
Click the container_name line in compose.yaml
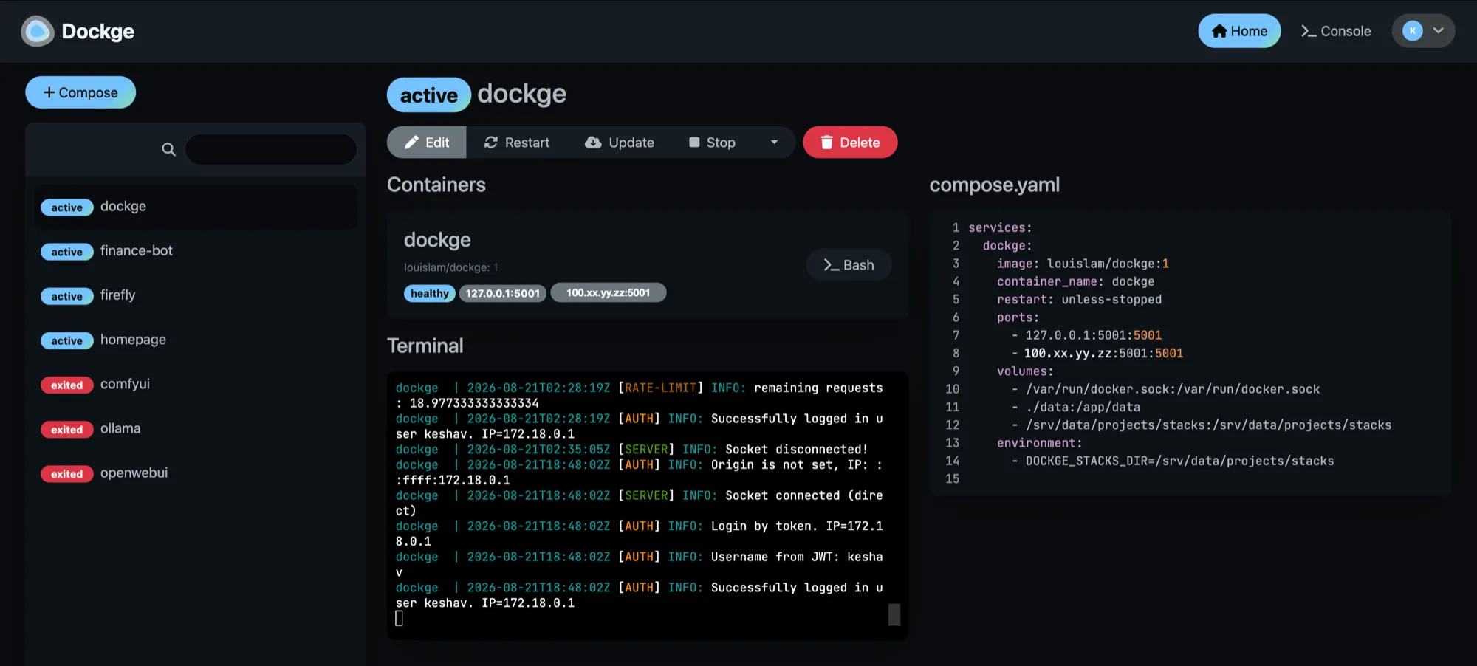(x=1075, y=281)
